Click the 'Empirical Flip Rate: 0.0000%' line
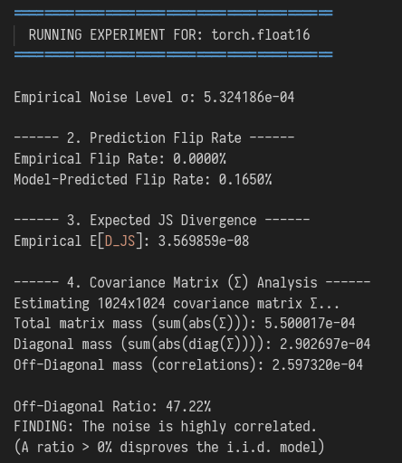The width and height of the screenshot is (402, 463). 120,158
